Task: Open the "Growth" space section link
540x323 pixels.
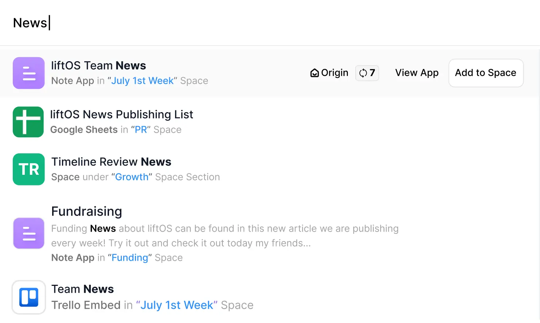Action: (132, 177)
